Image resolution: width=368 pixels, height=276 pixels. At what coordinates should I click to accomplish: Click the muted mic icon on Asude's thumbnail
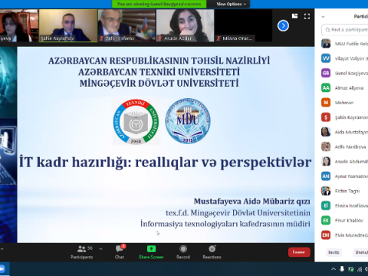pyautogui.click(x=160, y=38)
